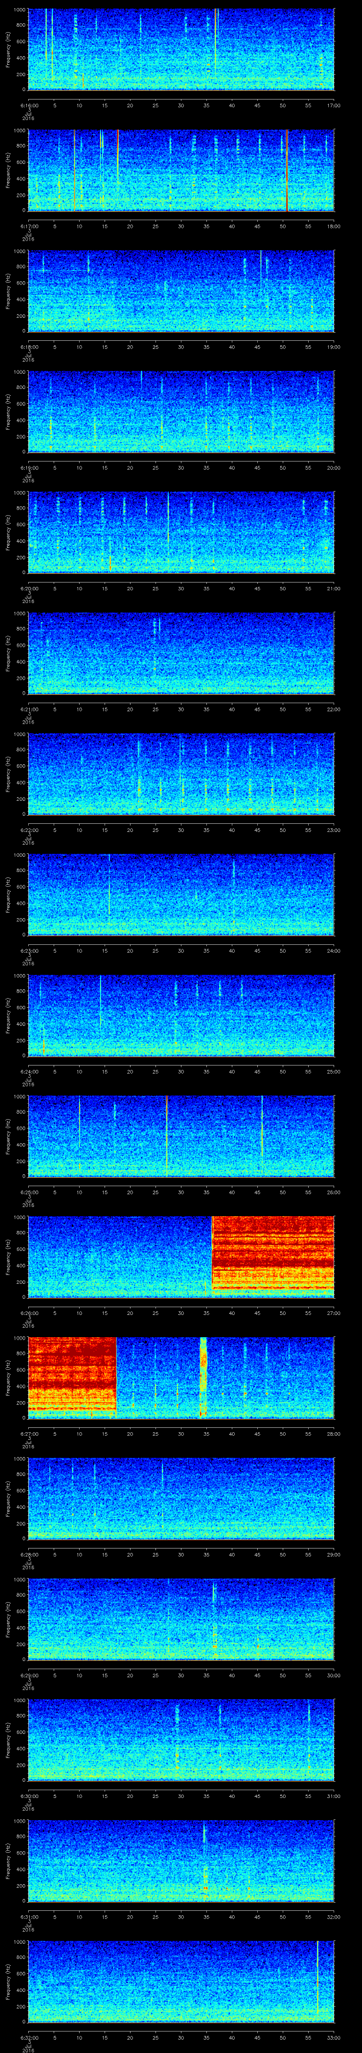Click the Frequency (Hz) label of the 6:16:00 spectrogram
Image resolution: width=362 pixels, height=2053 pixels.
[x=8, y=50]
